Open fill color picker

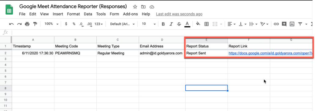click(198, 24)
